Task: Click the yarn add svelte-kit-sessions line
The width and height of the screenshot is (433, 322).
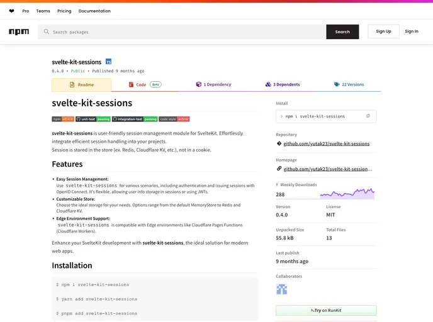Action: coord(97,299)
